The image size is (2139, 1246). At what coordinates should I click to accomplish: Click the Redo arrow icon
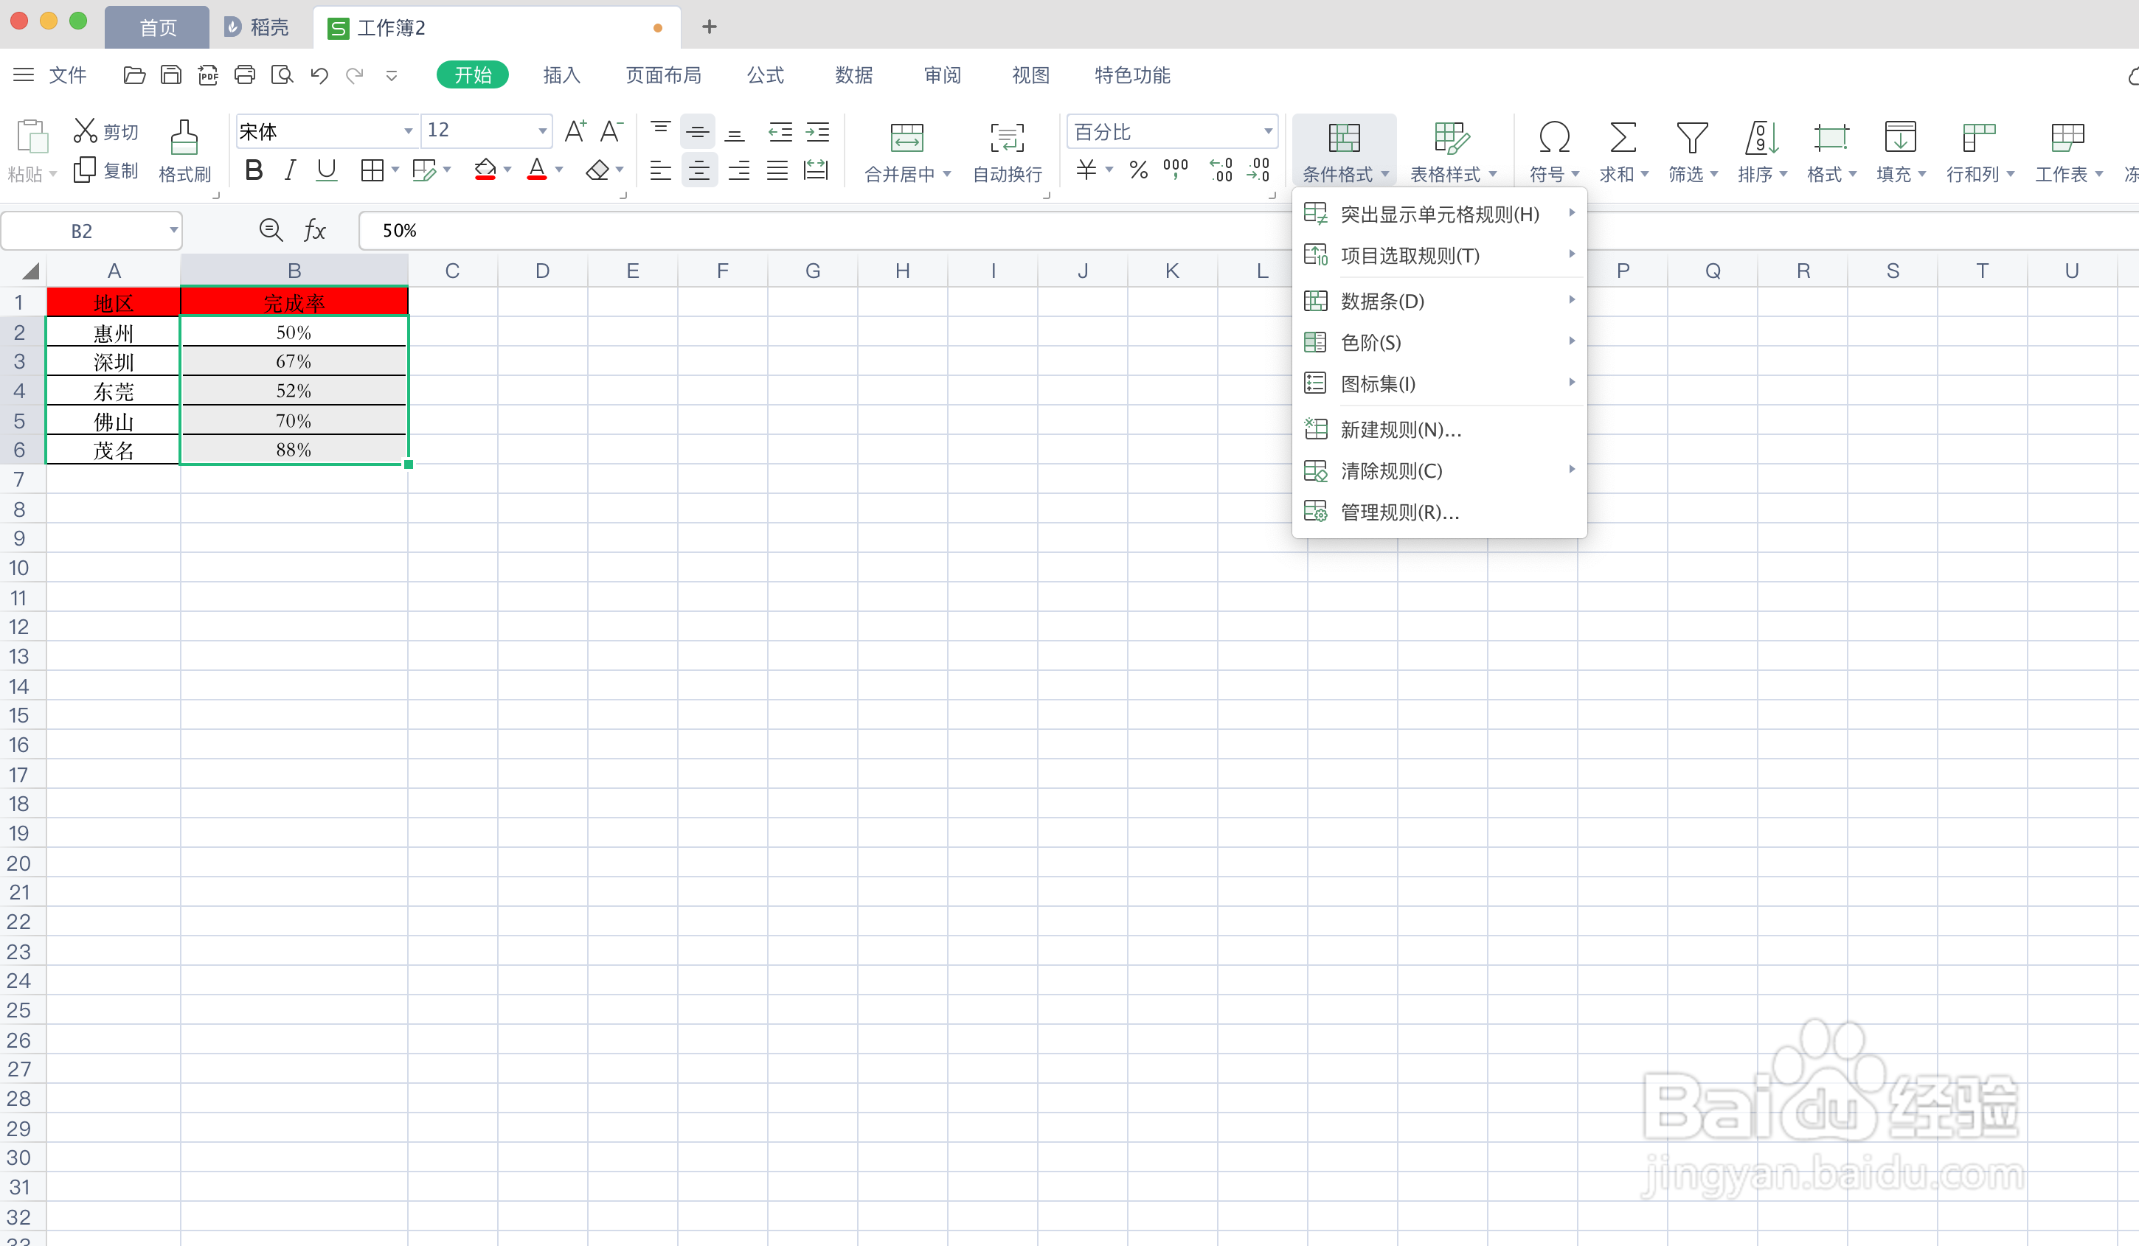coord(355,75)
